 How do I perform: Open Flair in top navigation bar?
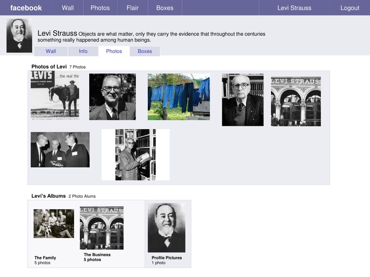pyautogui.click(x=132, y=8)
